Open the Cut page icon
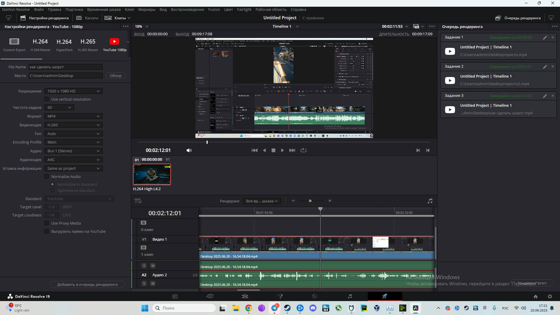This screenshot has height=315, width=560. pos(210,296)
